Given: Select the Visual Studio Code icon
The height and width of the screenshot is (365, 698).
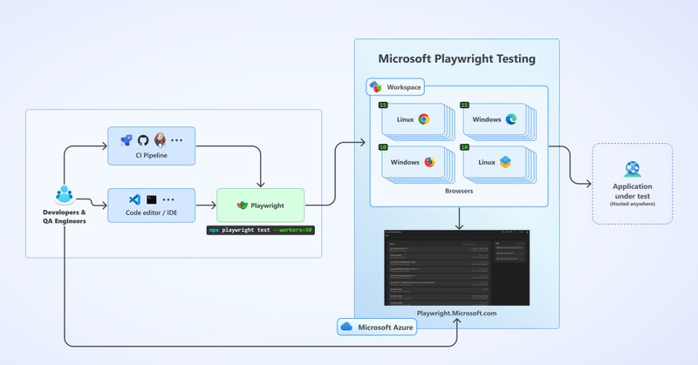Looking at the screenshot, I should pyautogui.click(x=134, y=199).
